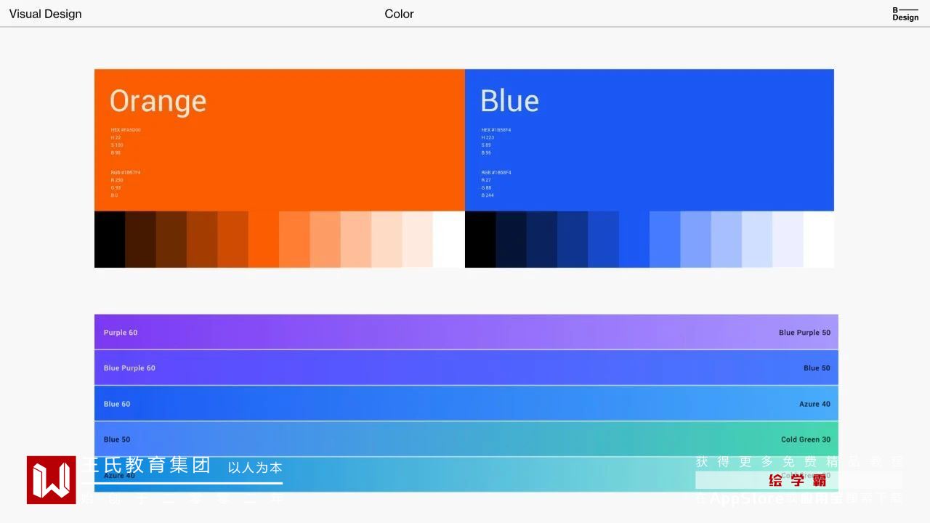The image size is (930, 523).
Task: Click the B-Design logo
Action: pos(905,14)
